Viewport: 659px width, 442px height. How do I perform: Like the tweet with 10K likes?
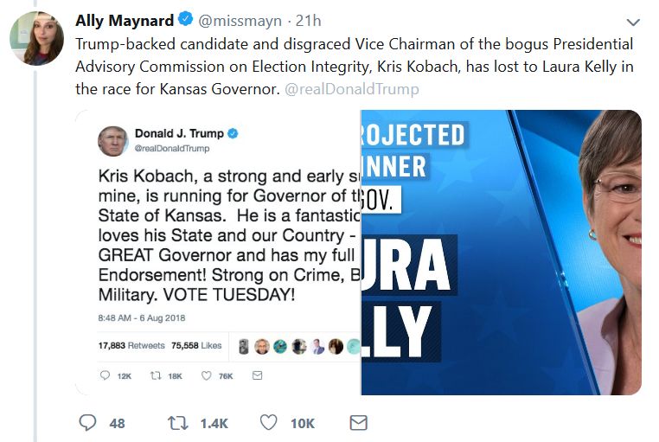click(269, 422)
